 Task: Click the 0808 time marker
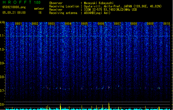tap(134, 24)
